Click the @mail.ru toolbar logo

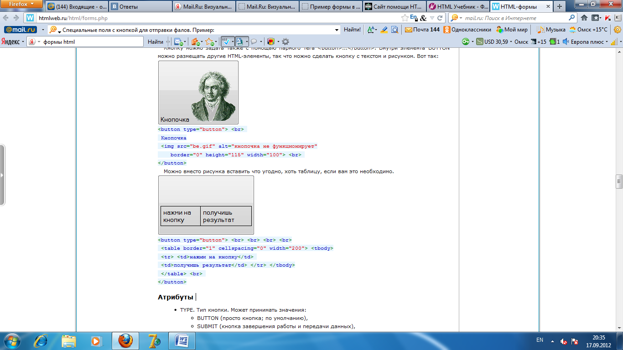pyautogui.click(x=21, y=30)
